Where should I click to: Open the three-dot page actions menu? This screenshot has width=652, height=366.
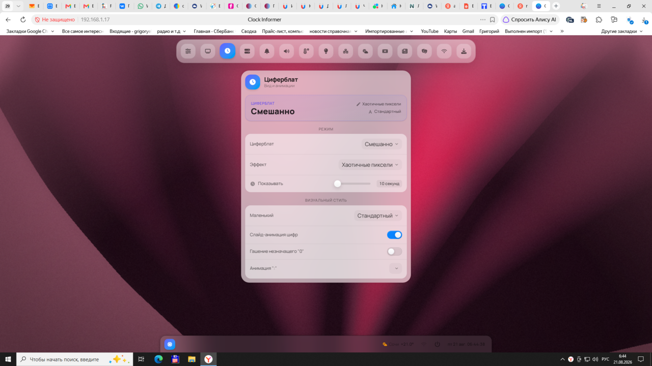pyautogui.click(x=482, y=19)
